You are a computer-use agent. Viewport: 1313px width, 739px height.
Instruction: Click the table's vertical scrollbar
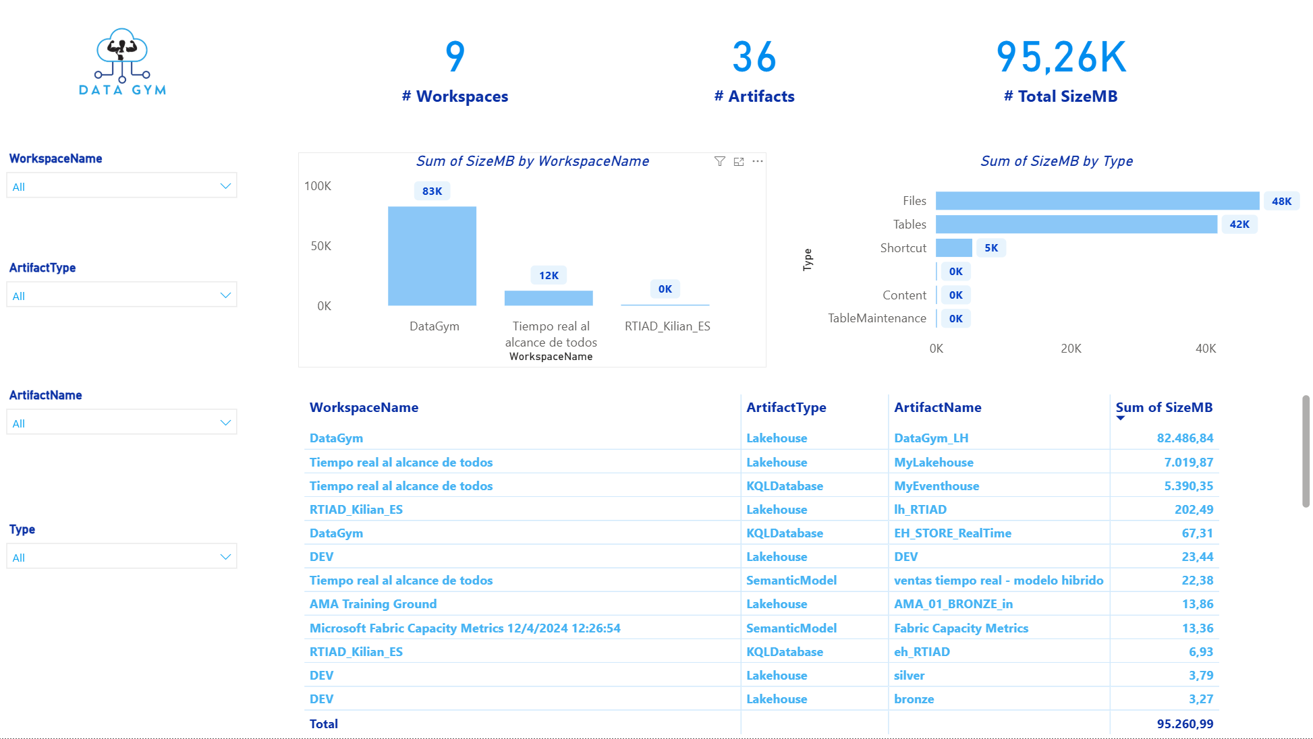[x=1306, y=451]
